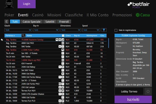This screenshot has height=104, width=156.
Task: Select the €50 Freeroll tournament row
Action: (x=56, y=63)
